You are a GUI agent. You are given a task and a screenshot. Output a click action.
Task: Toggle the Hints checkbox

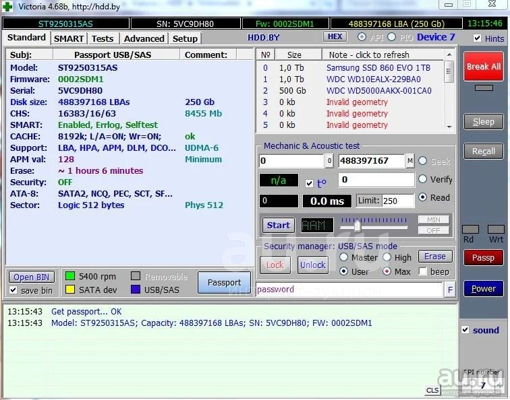[477, 38]
